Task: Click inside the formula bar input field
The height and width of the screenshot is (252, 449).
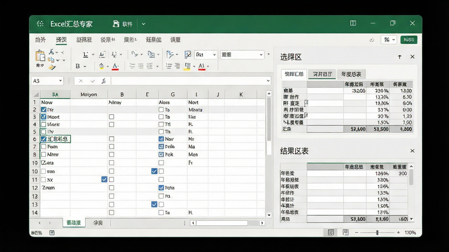Action: pyautogui.click(x=188, y=81)
